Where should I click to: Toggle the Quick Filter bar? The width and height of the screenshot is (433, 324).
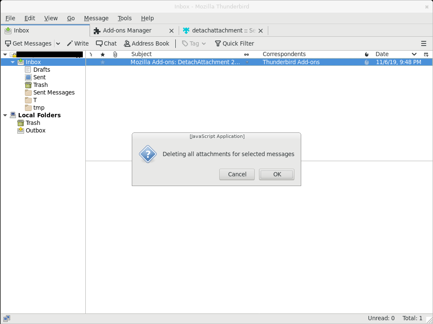(234, 43)
